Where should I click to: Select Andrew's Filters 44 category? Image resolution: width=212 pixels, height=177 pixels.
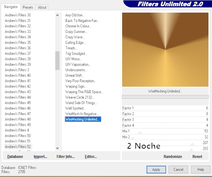point(18,97)
